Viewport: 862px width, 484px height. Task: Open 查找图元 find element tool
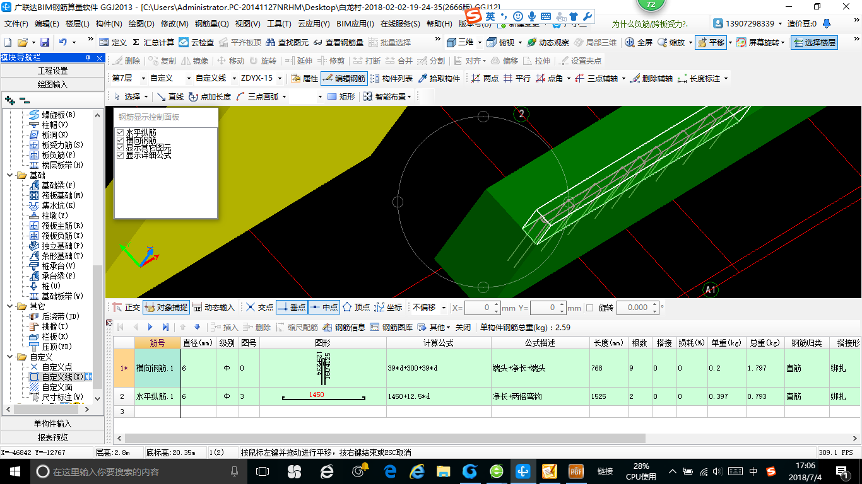(x=287, y=42)
